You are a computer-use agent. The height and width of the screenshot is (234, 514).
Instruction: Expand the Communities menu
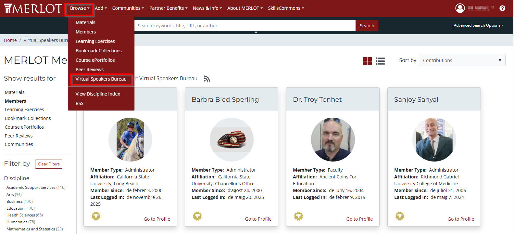click(x=128, y=8)
